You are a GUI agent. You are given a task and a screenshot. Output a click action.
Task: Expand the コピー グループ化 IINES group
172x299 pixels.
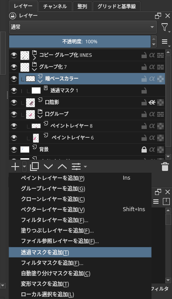(34, 57)
